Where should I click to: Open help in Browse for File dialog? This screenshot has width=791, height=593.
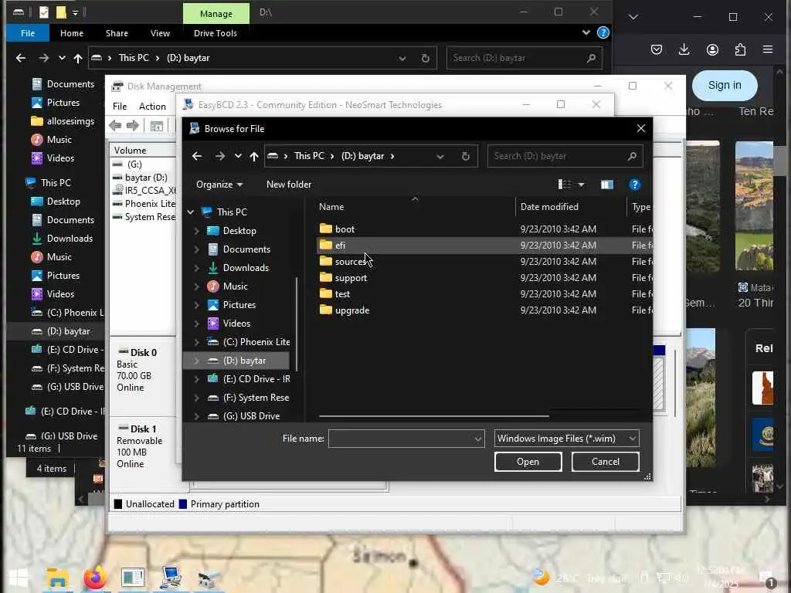tap(635, 185)
